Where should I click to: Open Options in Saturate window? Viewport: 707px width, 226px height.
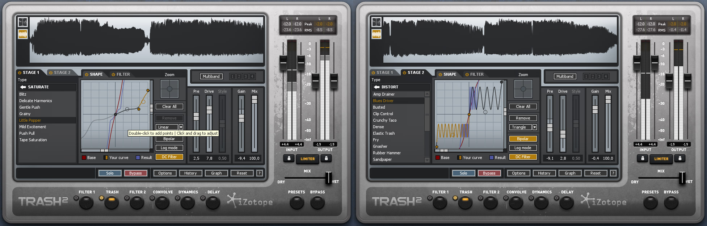(165, 173)
